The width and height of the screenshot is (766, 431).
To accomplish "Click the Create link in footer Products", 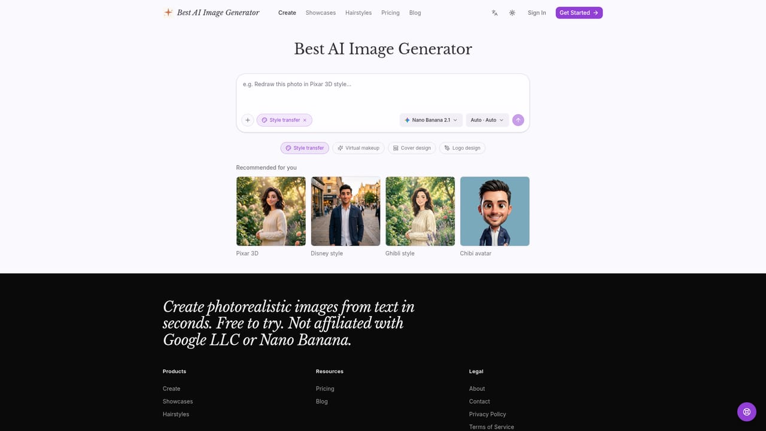I will coord(172,388).
